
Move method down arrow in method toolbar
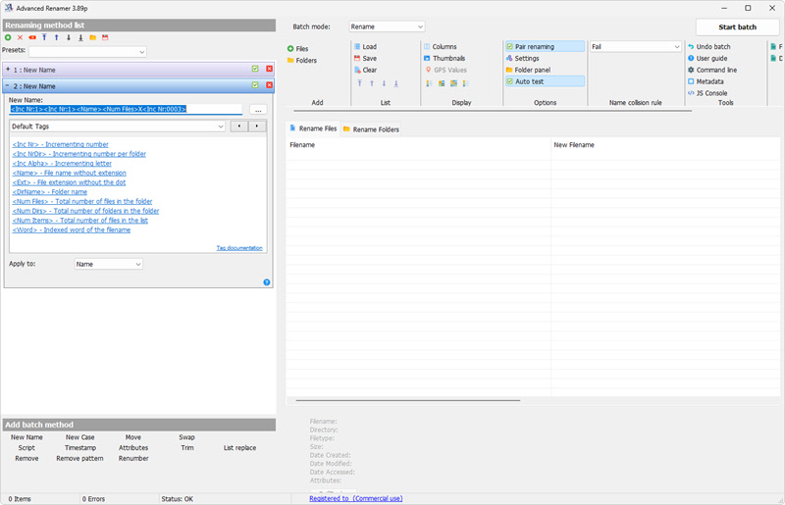(x=69, y=37)
